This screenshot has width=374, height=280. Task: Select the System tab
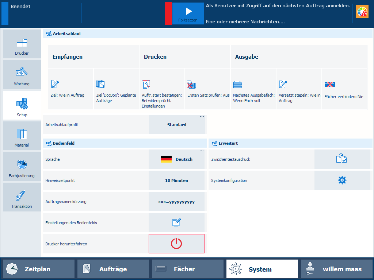click(x=262, y=269)
